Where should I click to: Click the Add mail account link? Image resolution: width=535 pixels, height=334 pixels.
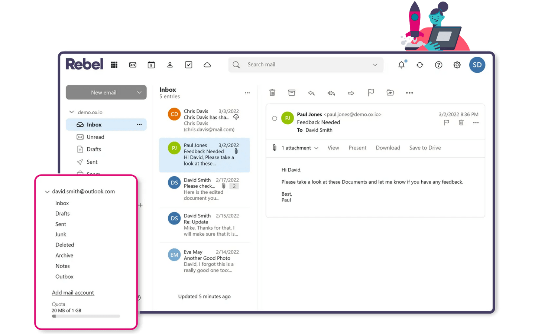73,292
